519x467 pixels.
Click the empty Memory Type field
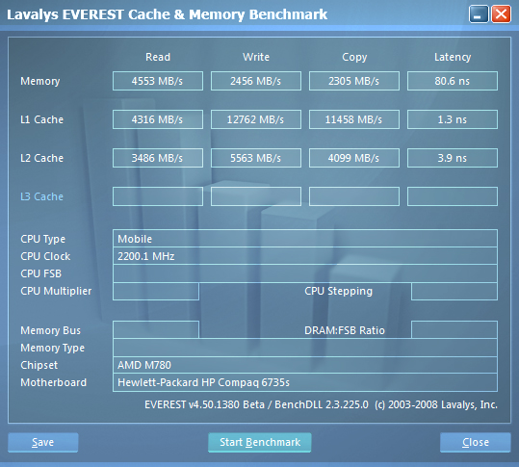coord(305,348)
